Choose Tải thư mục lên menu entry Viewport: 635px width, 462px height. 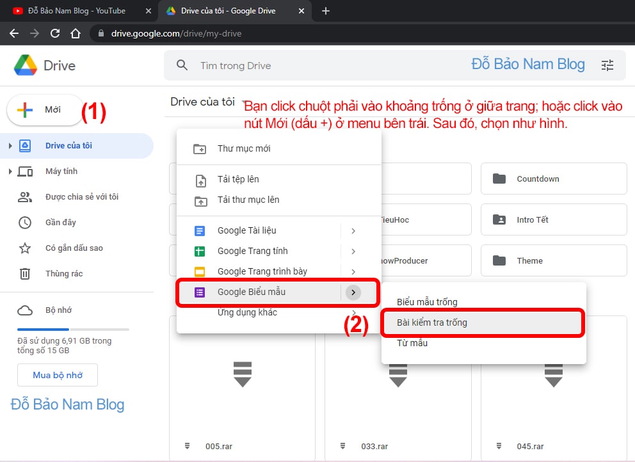(x=279, y=200)
